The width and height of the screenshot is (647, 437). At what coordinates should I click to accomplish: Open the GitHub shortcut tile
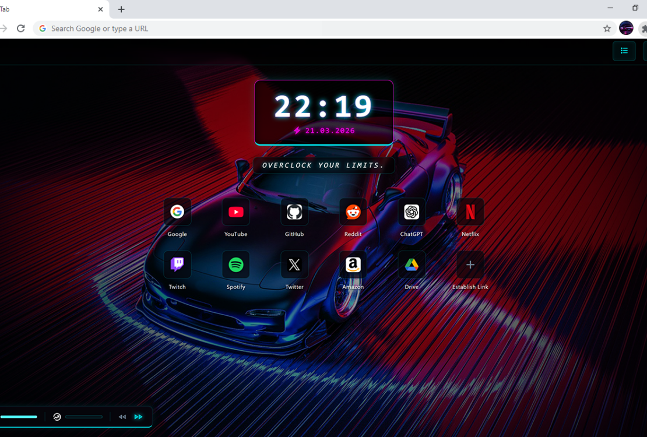[x=294, y=212]
